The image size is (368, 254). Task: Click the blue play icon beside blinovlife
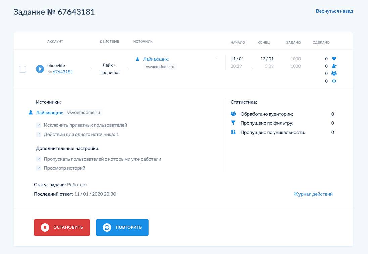click(40, 69)
